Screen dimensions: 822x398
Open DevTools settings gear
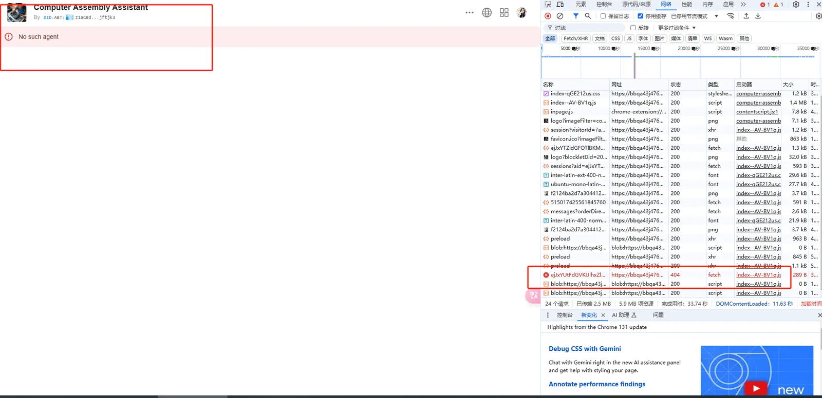click(x=796, y=4)
